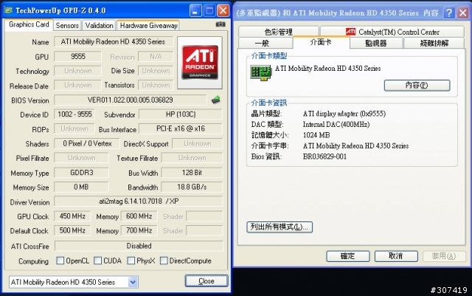Click the Memory Type field GDDR3
This screenshot has height=296, width=472.
click(x=81, y=173)
